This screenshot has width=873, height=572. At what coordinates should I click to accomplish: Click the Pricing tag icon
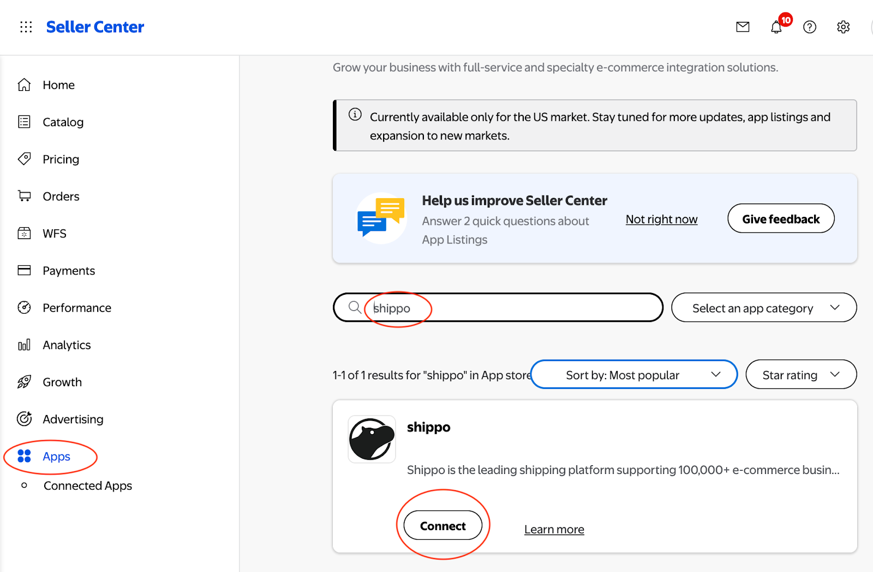[x=24, y=159]
